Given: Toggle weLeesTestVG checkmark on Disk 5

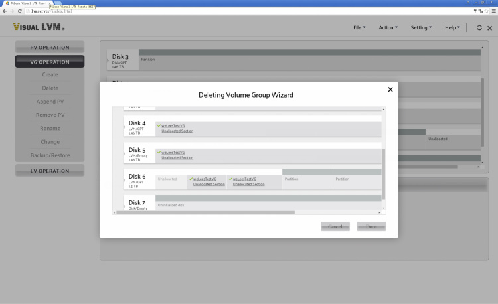Looking at the screenshot, I should click(x=159, y=152).
